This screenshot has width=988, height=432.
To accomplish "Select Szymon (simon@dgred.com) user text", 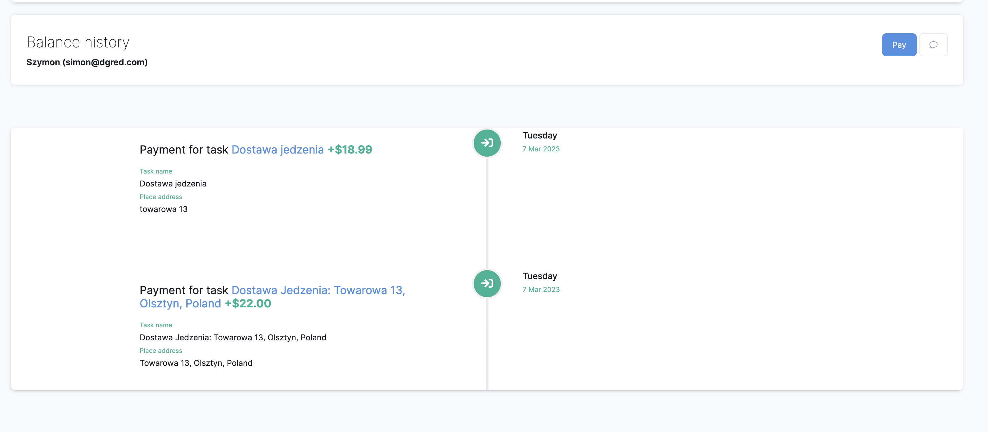I will [x=87, y=62].
